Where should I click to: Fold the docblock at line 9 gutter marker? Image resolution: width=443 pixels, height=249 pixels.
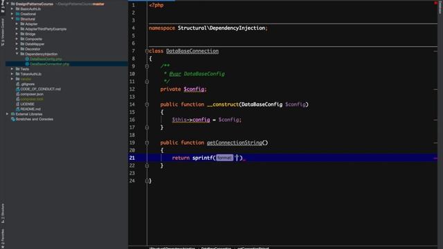(147, 66)
